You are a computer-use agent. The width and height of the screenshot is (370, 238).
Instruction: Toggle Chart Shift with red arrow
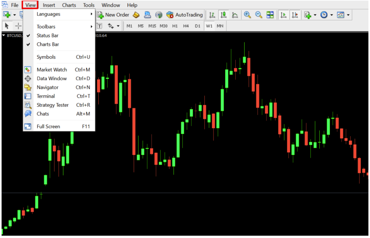click(295, 15)
